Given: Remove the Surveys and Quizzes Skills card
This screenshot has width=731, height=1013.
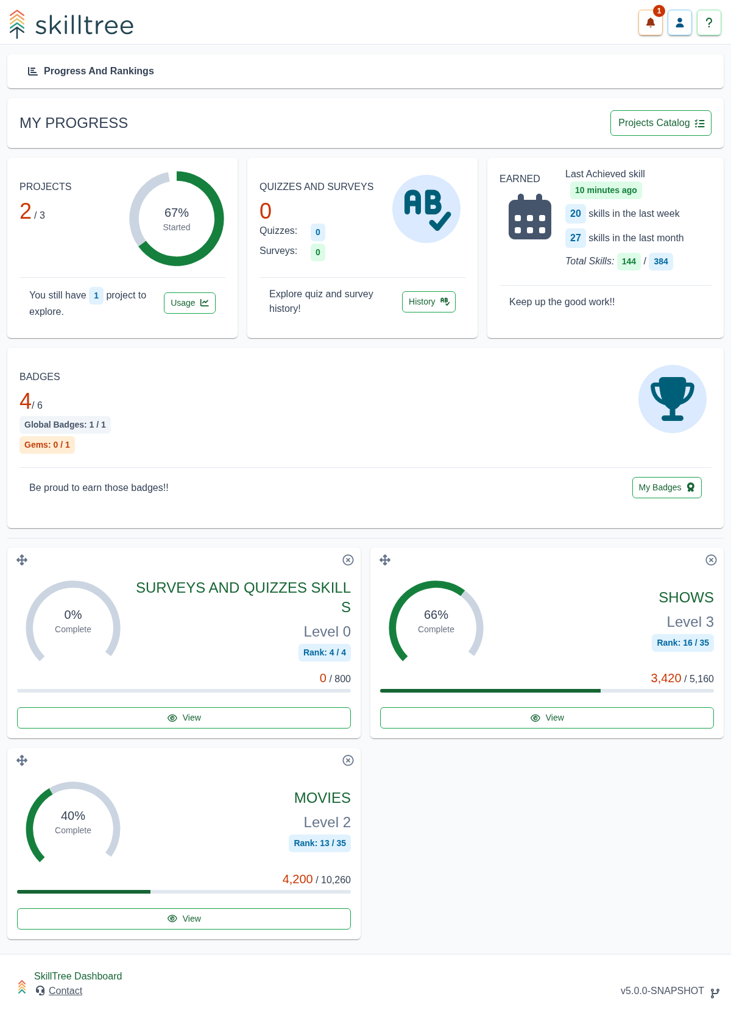Looking at the screenshot, I should click(x=348, y=560).
